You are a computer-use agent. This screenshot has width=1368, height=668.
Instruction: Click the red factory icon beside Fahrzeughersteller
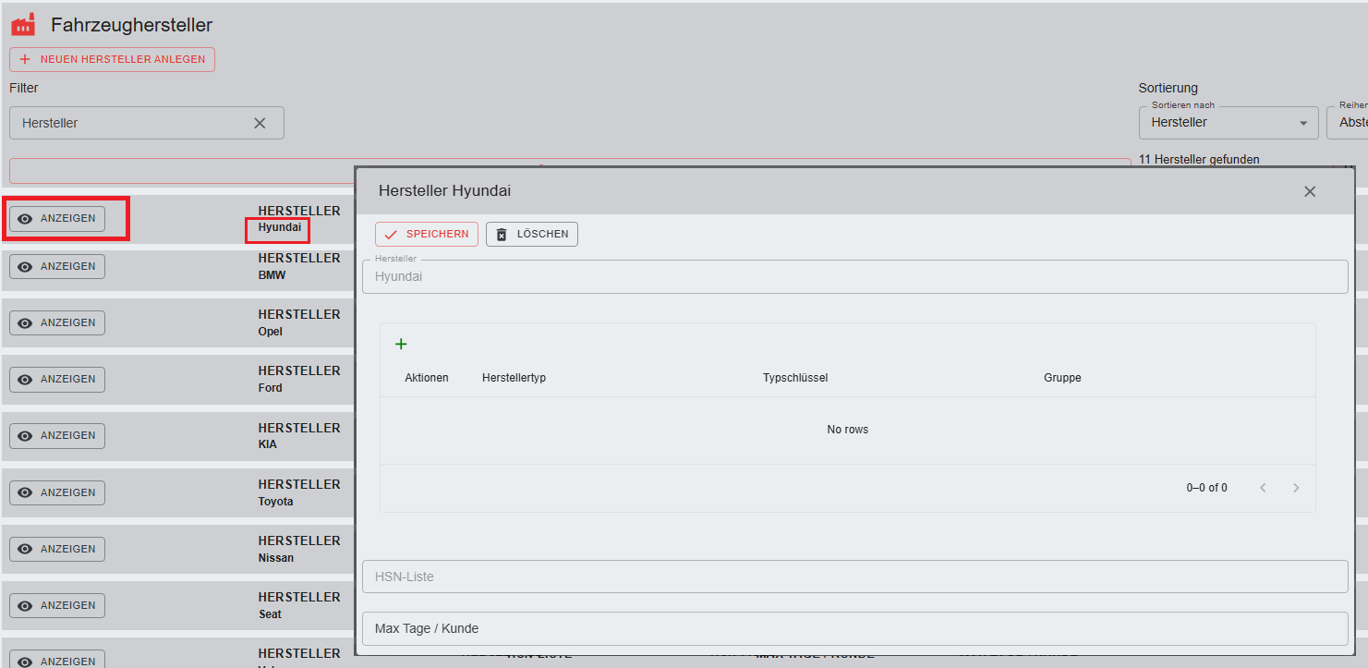(23, 25)
